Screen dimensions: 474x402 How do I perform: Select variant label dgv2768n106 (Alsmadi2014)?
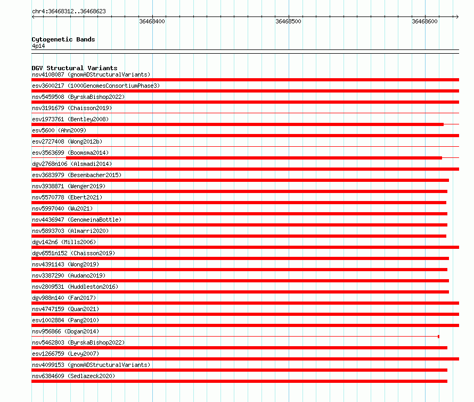point(72,164)
